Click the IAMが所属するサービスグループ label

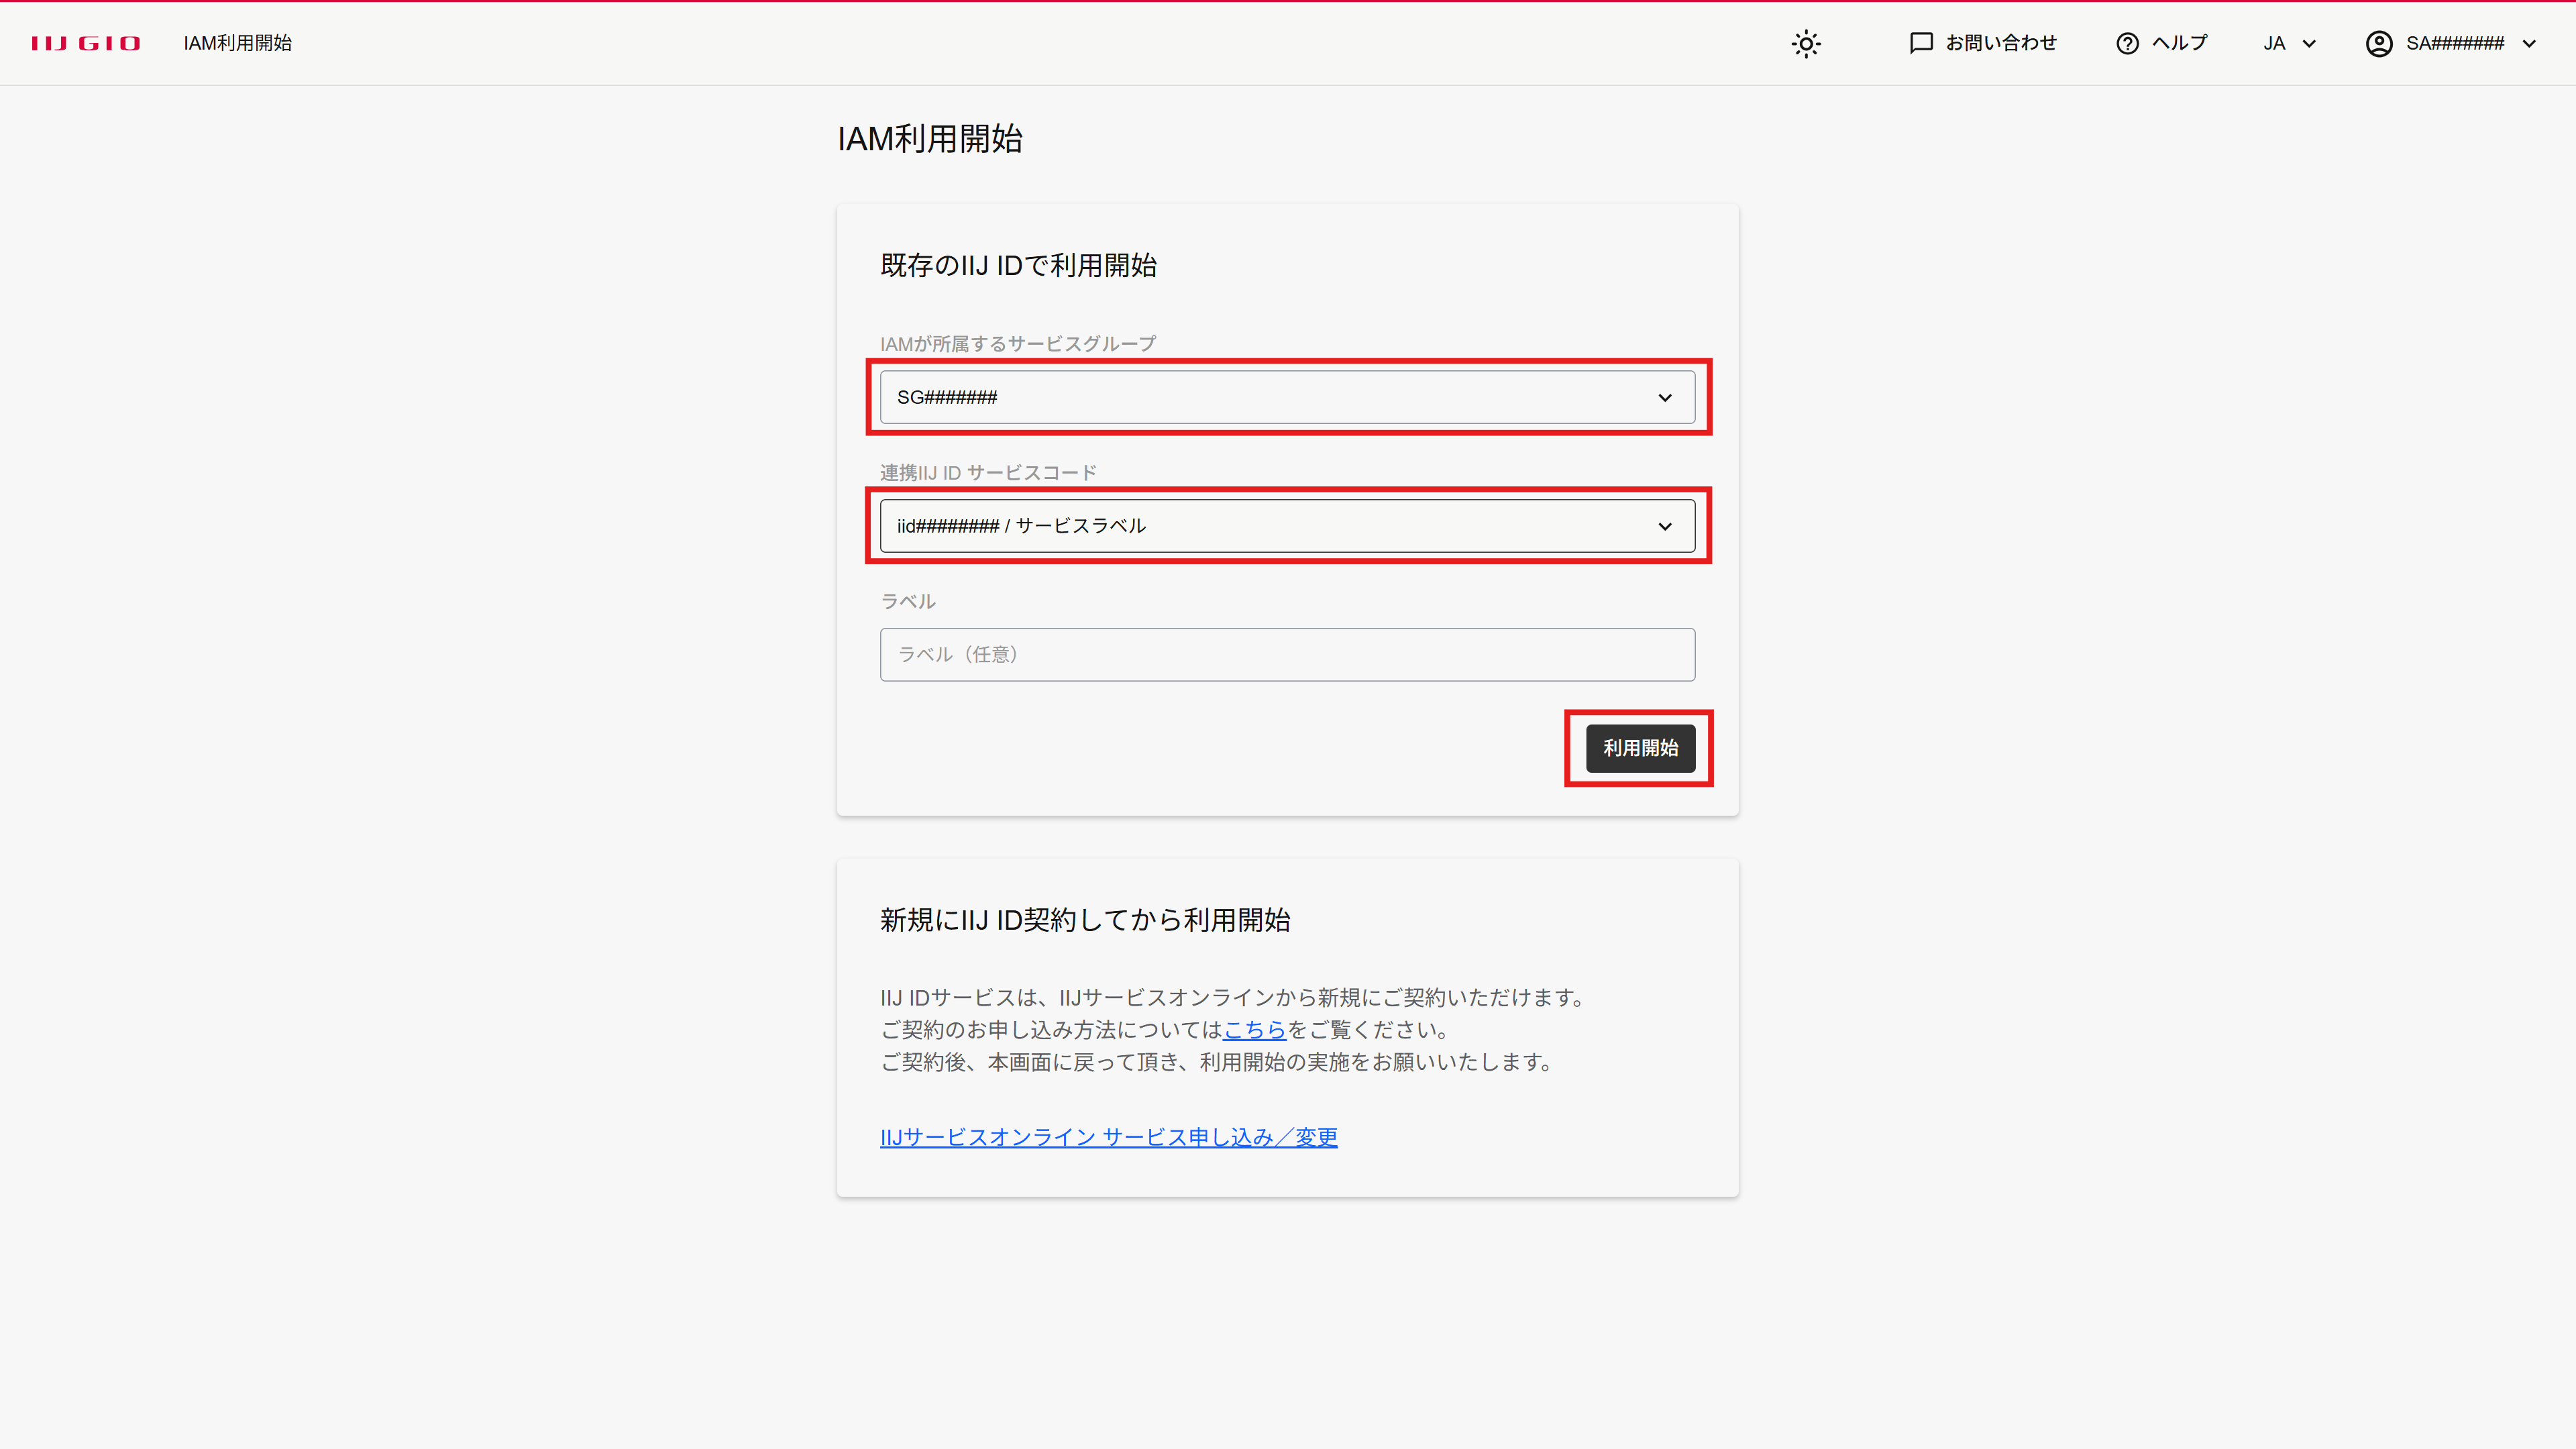point(1018,343)
